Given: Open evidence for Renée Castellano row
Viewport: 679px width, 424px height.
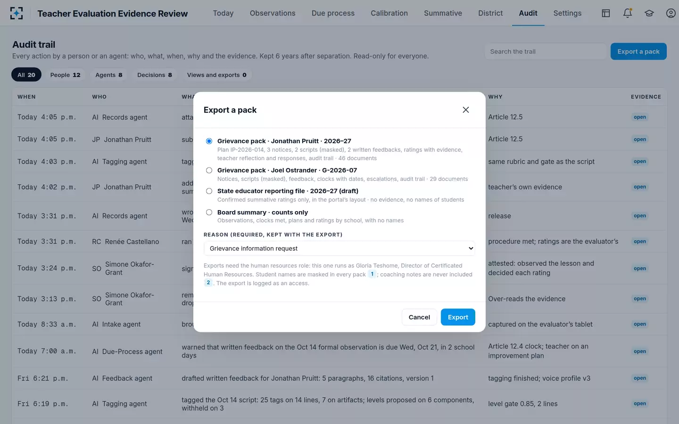Looking at the screenshot, I should pyautogui.click(x=640, y=241).
